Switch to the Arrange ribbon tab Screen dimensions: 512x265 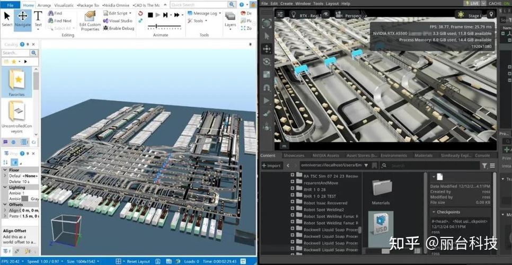click(44, 5)
